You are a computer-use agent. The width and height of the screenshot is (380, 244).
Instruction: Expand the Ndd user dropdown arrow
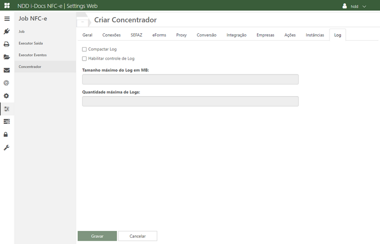[364, 6]
